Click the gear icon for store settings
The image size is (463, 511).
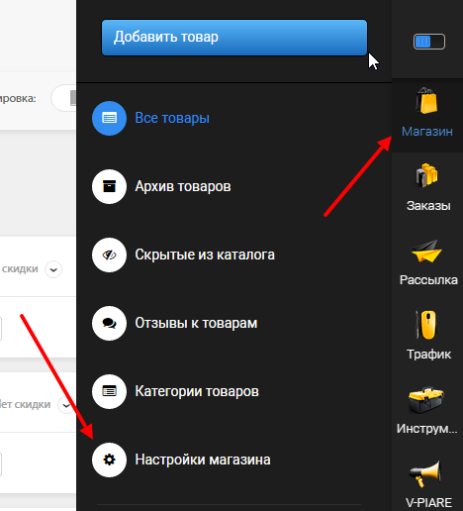(x=109, y=460)
